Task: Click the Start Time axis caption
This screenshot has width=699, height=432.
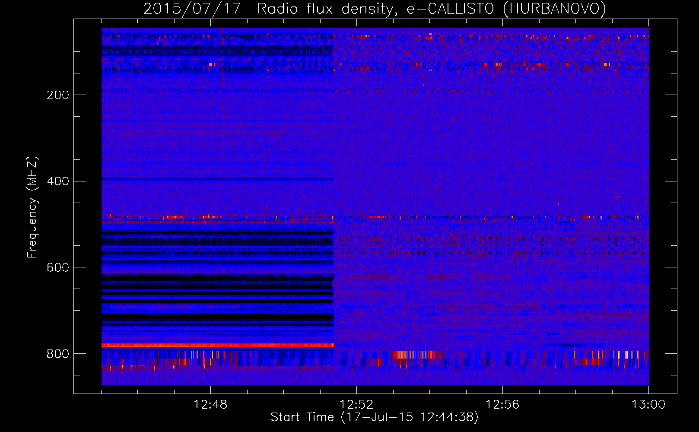Action: [x=375, y=417]
